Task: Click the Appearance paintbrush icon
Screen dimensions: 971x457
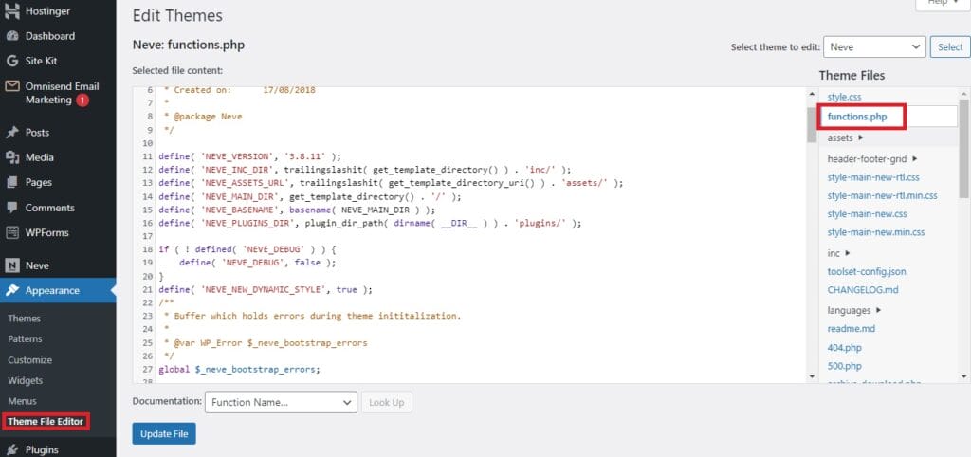Action: pos(11,290)
